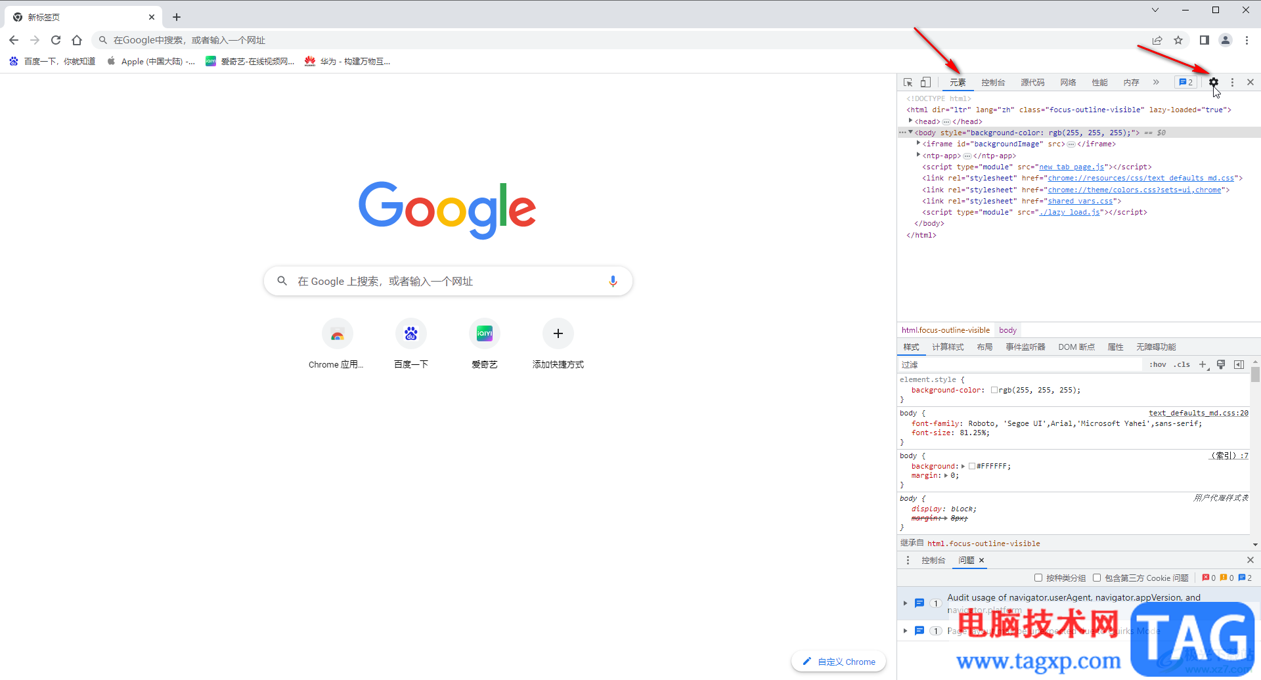The image size is (1261, 680).
Task: Switch to the 控制台 DevTools tab
Action: (993, 83)
